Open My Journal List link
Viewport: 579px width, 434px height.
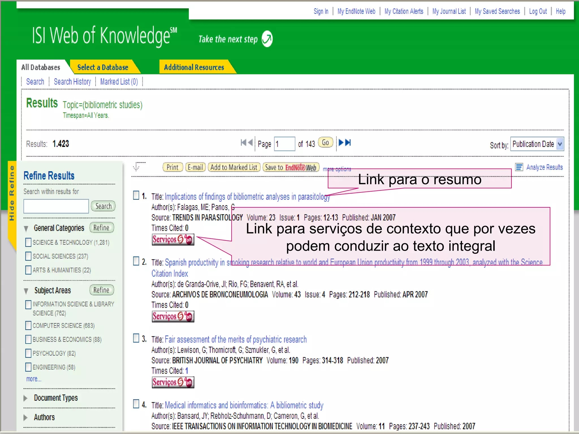[x=449, y=11]
